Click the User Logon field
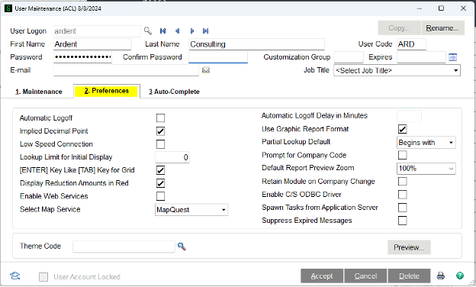This screenshot has height=287, width=476. click(x=97, y=31)
